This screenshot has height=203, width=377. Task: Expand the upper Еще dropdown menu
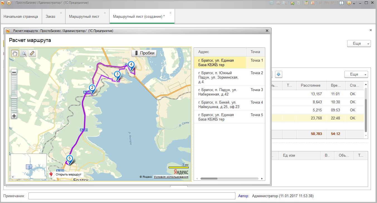pyautogui.click(x=359, y=44)
